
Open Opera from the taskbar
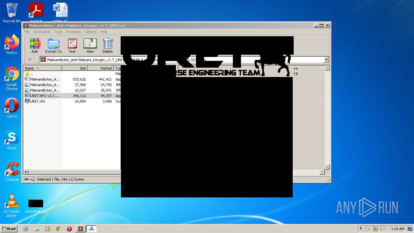pos(69,229)
